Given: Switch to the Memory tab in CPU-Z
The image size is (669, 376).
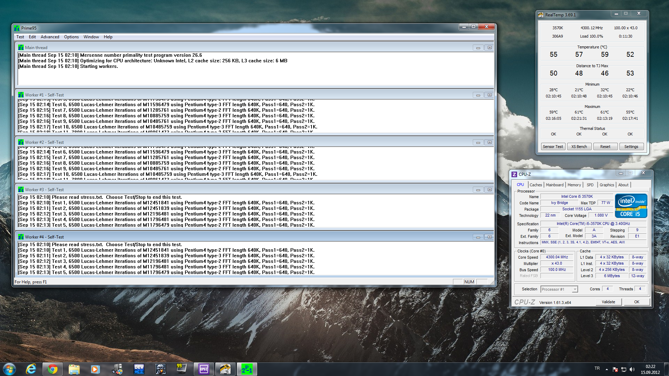Looking at the screenshot, I should pyautogui.click(x=574, y=185).
